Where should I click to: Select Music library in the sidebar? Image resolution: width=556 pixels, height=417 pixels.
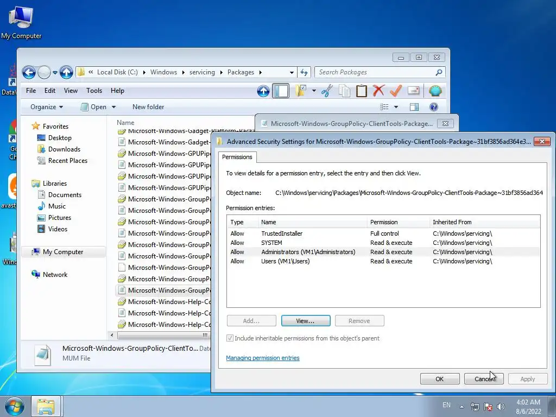tap(56, 206)
